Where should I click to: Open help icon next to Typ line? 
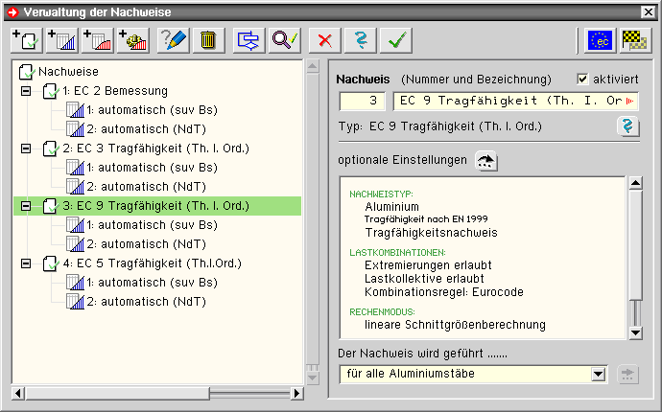pos(629,126)
